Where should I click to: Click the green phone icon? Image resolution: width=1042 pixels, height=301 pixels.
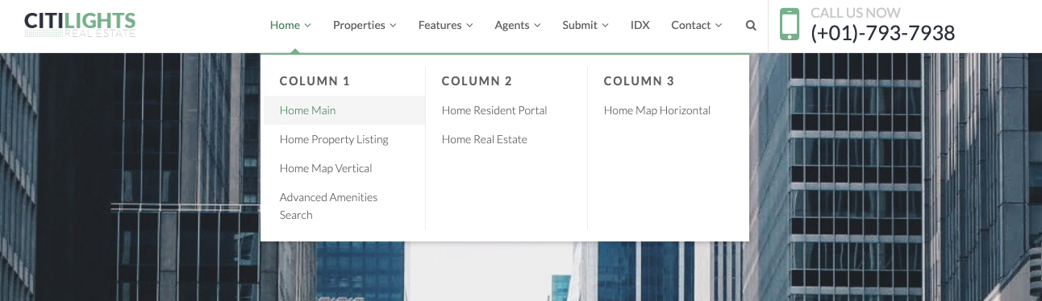point(790,24)
